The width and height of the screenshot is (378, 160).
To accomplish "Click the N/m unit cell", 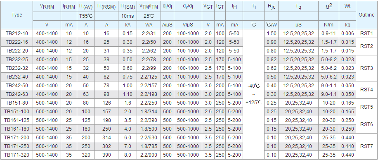I will coord(328,25).
